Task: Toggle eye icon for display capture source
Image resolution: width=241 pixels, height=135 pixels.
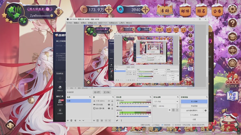Action: point(109,108)
